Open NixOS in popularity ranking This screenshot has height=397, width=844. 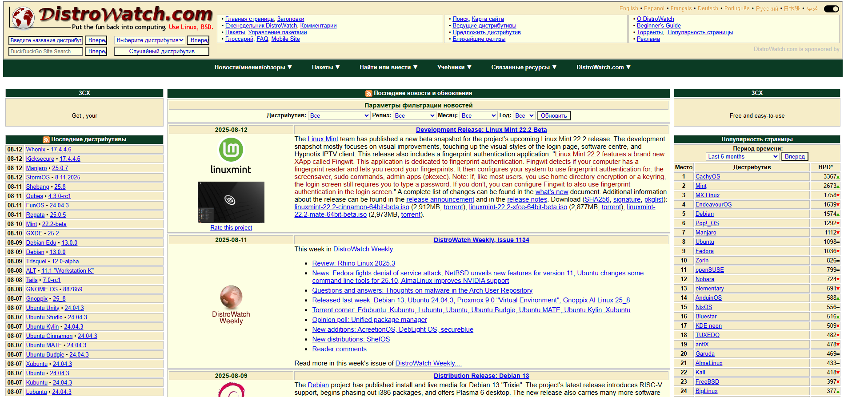704,307
